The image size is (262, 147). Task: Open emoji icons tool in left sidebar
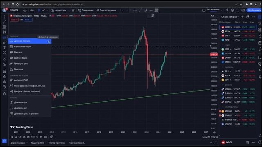click(x=5, y=53)
